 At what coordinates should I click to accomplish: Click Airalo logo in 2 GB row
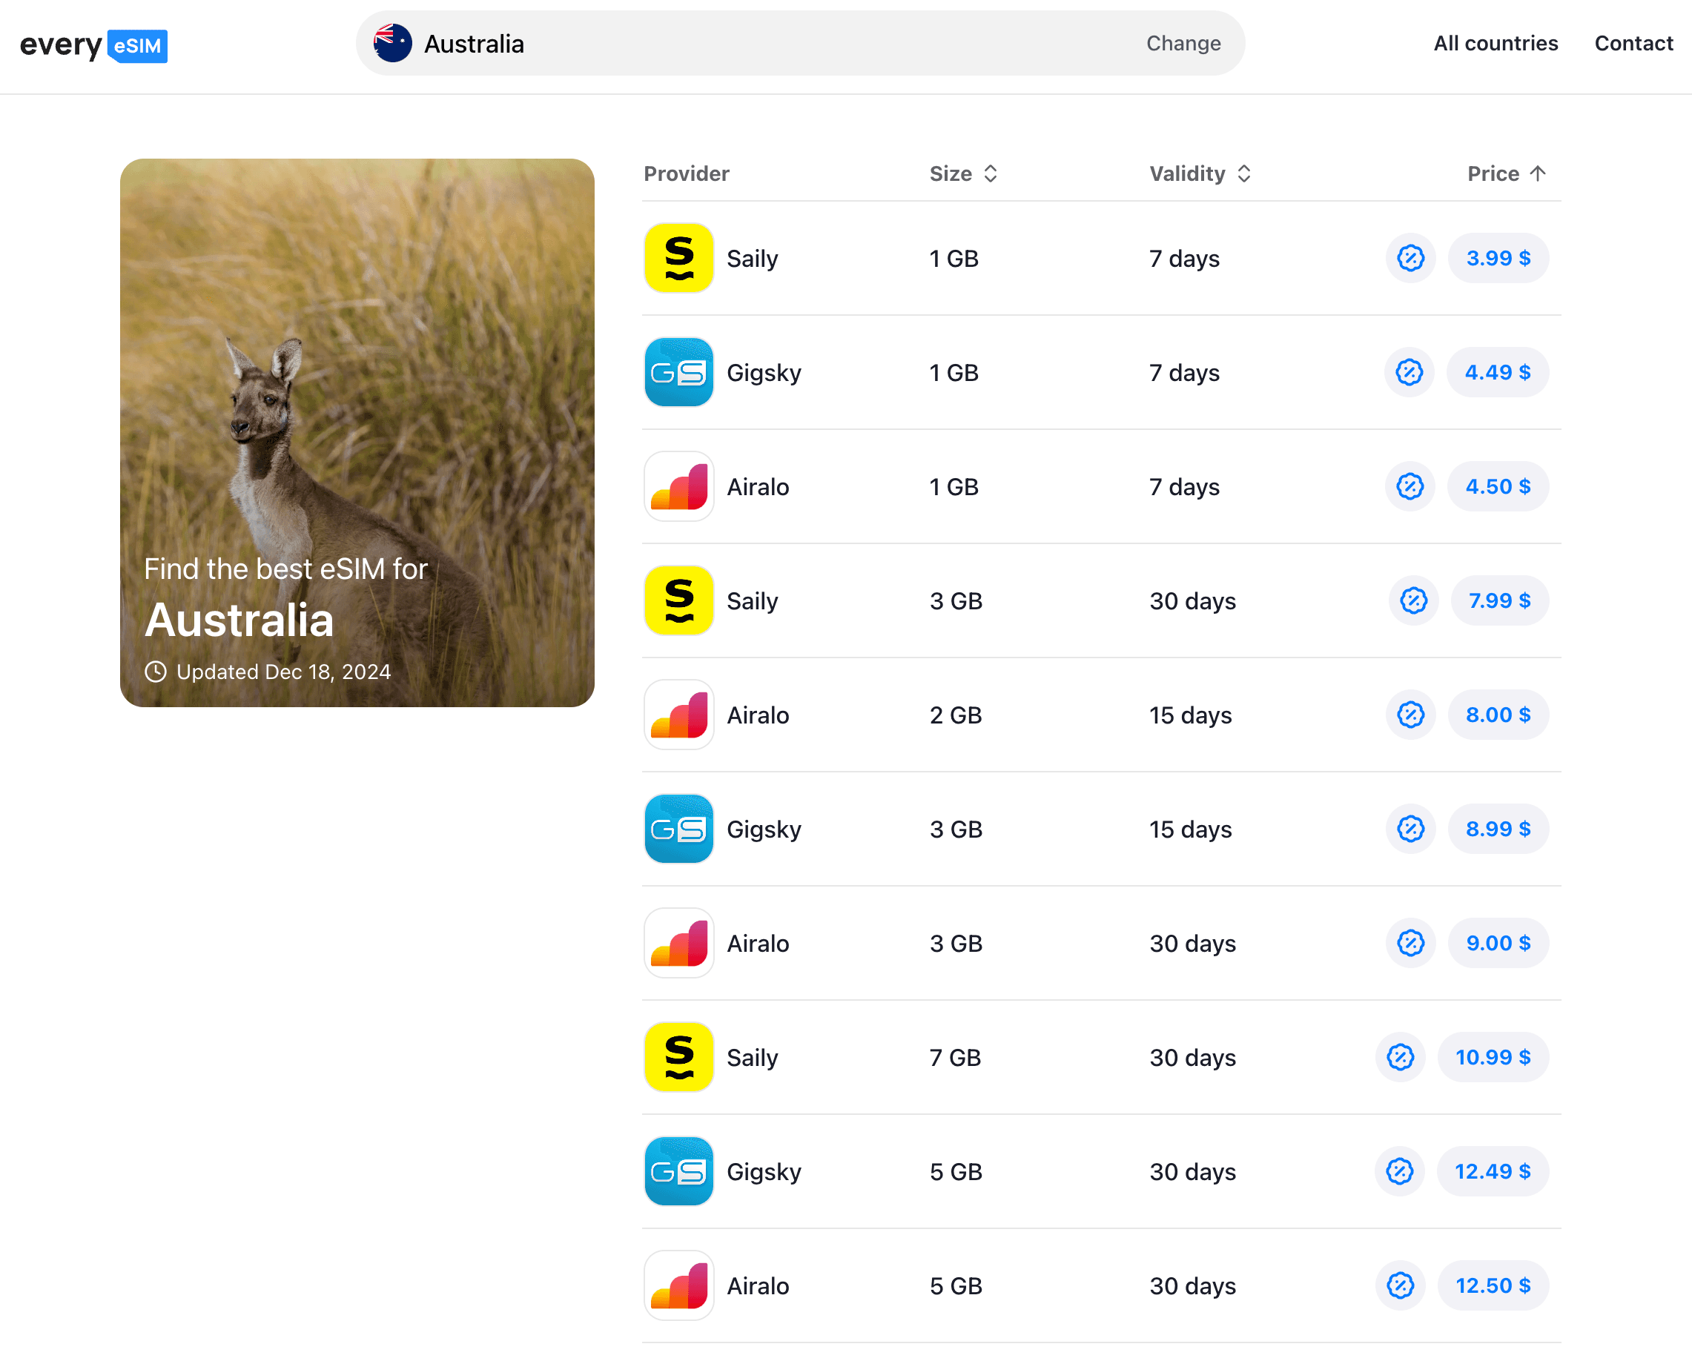(679, 715)
